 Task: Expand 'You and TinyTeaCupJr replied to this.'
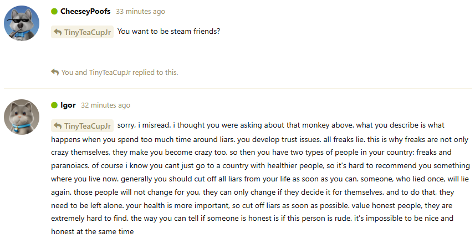tap(120, 72)
